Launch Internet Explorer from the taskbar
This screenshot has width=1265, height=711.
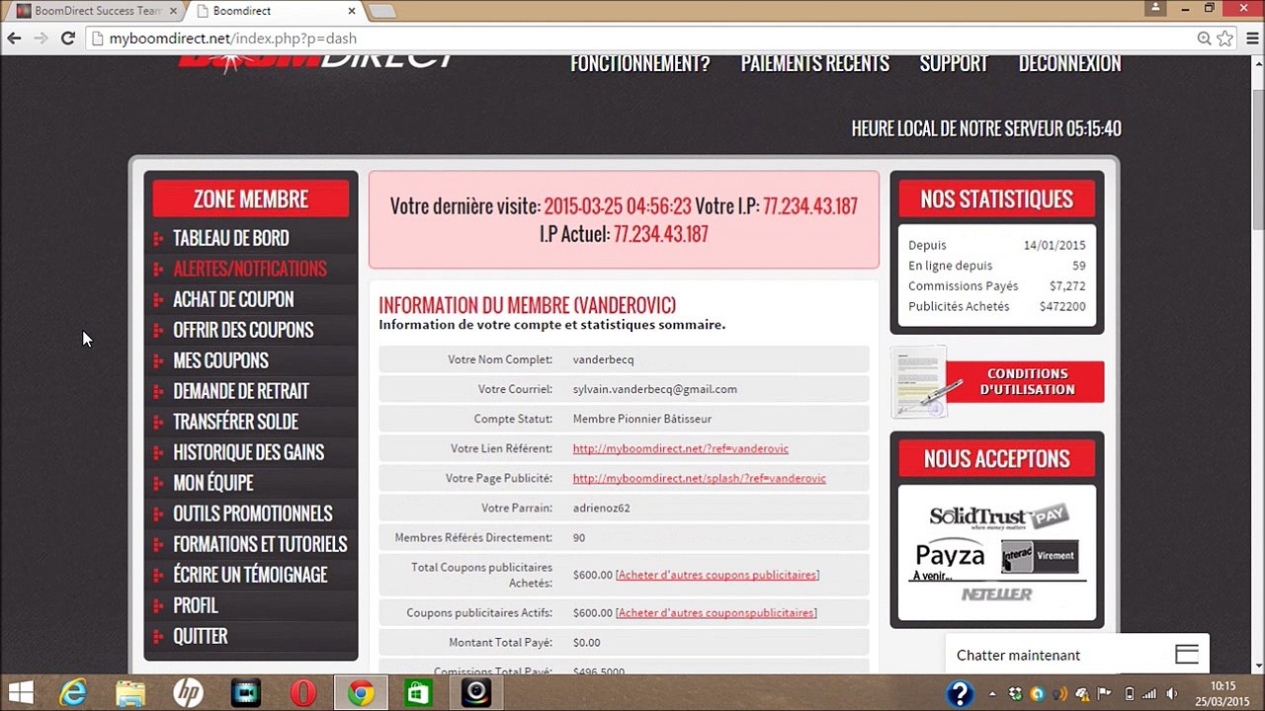click(73, 692)
